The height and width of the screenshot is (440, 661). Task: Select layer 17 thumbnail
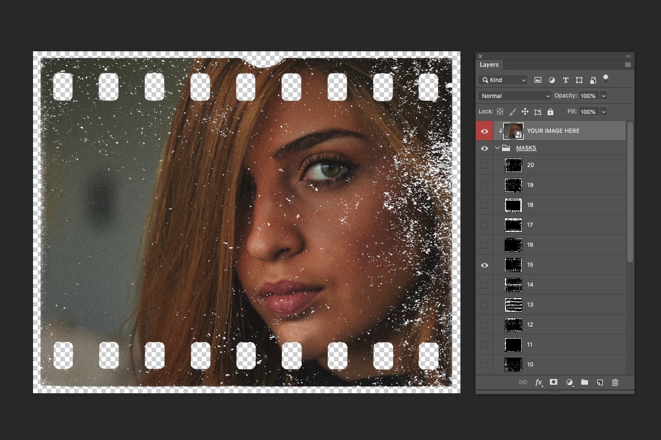513,225
